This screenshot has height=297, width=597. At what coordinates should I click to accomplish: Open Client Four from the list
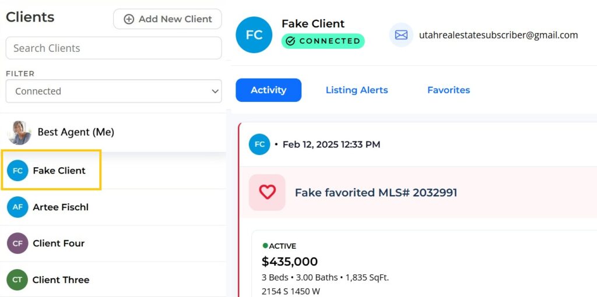58,243
